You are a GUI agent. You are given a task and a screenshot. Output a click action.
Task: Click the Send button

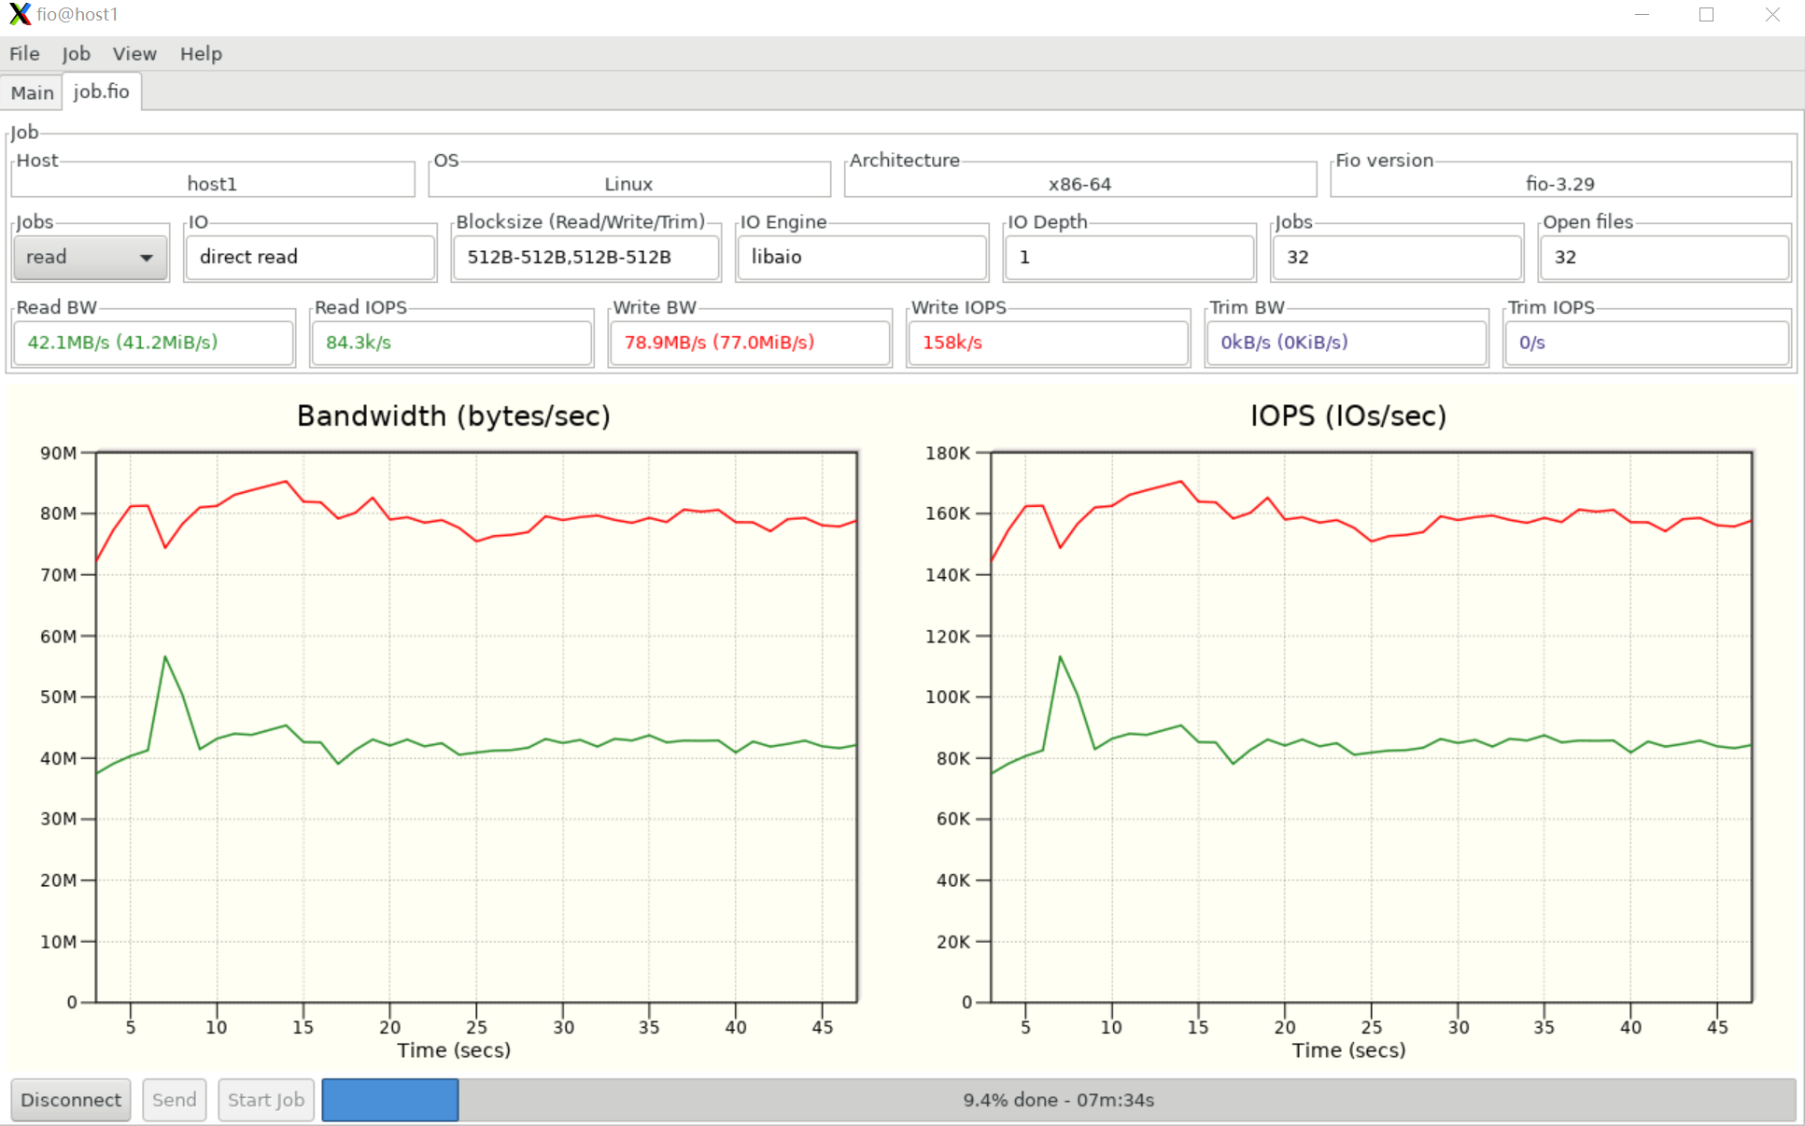pos(175,1100)
